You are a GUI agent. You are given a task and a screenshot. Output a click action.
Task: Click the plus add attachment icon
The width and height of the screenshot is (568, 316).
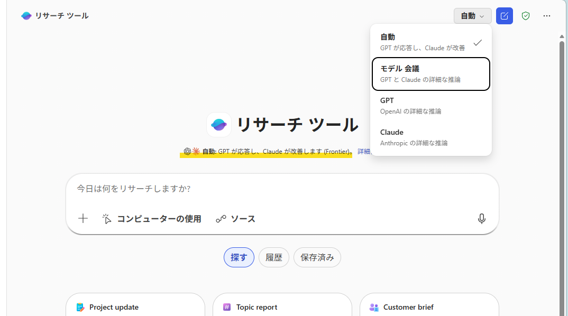tap(83, 219)
